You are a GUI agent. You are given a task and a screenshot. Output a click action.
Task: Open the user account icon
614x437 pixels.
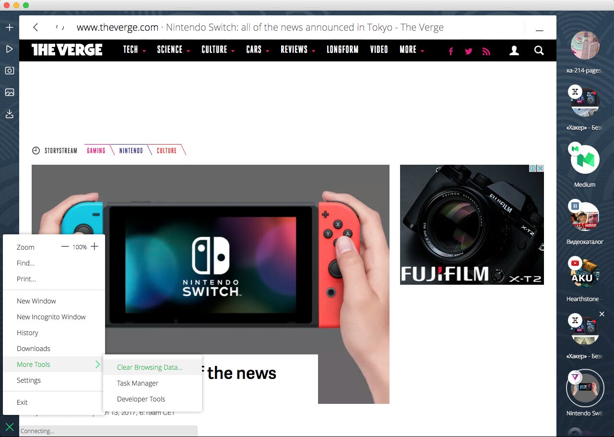pyautogui.click(x=514, y=50)
